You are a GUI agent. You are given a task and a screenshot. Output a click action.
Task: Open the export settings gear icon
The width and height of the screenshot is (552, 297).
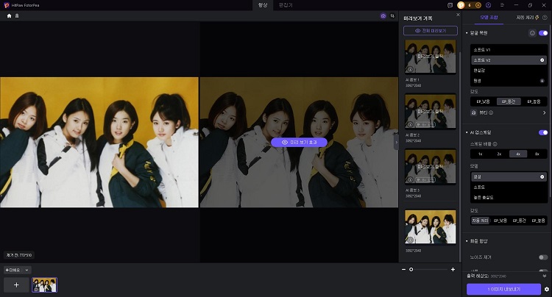pyautogui.click(x=547, y=289)
